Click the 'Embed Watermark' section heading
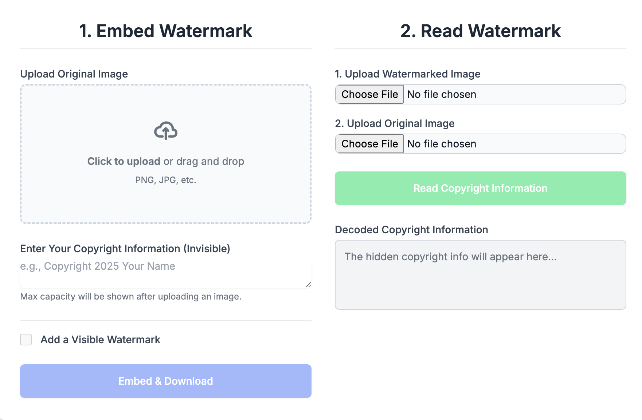The height and width of the screenshot is (420, 642). [166, 31]
